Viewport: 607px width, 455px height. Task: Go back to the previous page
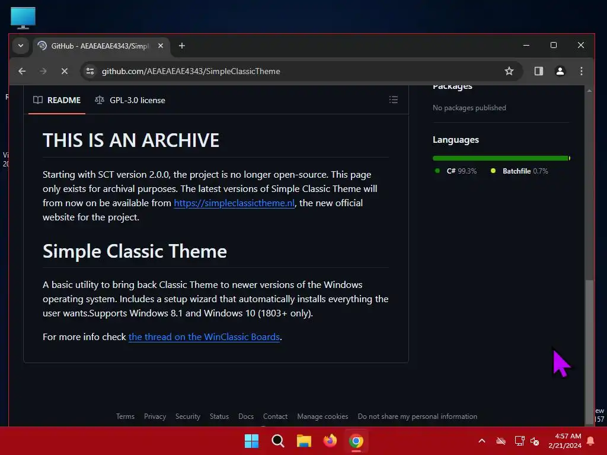[22, 71]
